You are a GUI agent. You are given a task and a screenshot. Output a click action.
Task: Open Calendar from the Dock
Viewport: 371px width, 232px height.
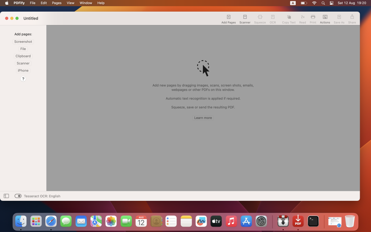[141, 221]
